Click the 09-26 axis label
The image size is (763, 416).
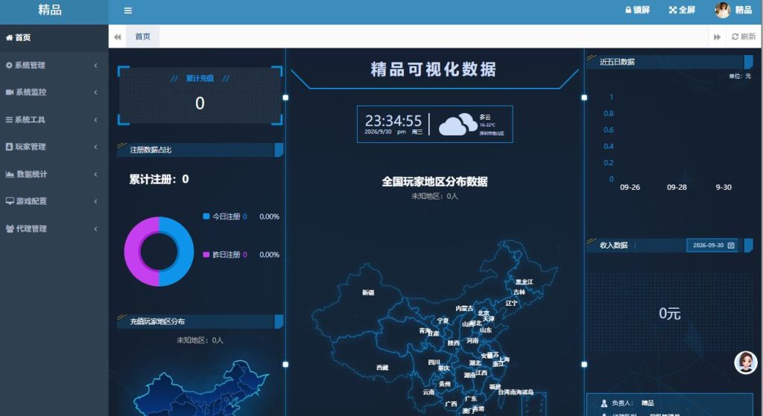630,187
